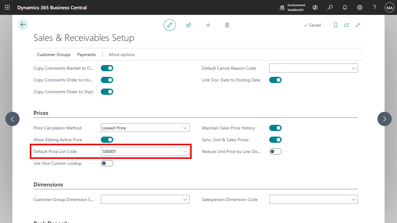Toggle Copy Comments Blanket to Order
Screen dimensions: 397x223
pos(107,68)
